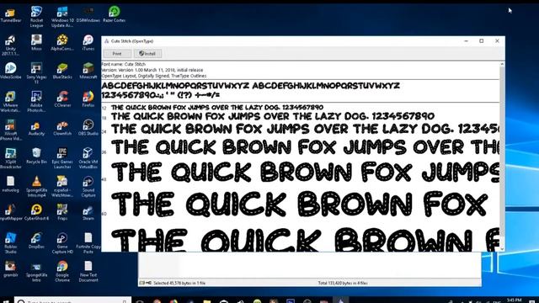The image size is (539, 303).
Task: Select the New Text Document file
Action: pos(88,271)
